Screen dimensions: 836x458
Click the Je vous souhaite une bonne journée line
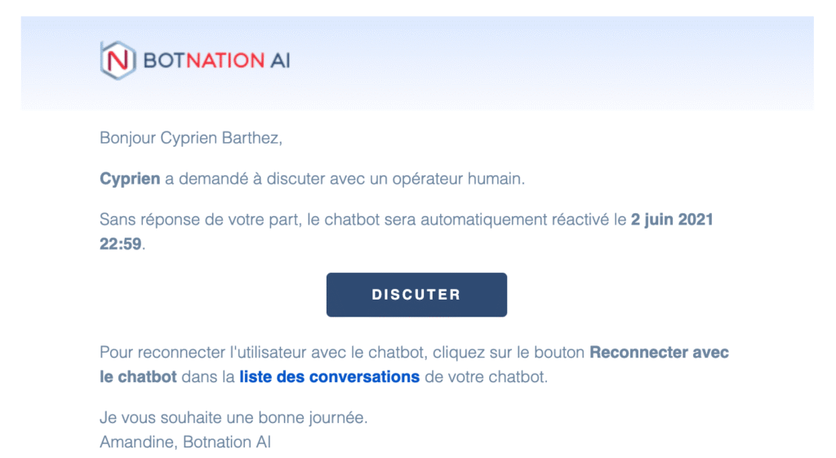233,418
